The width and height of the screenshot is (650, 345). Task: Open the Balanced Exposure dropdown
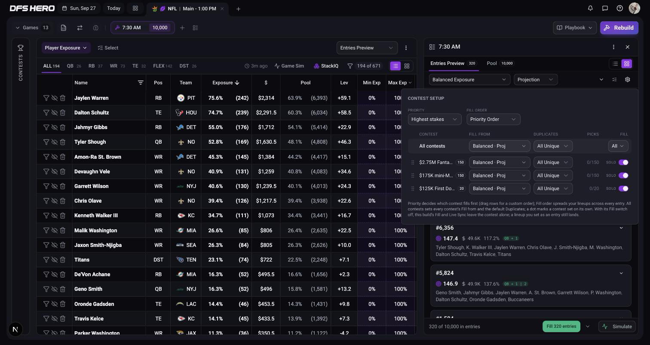(469, 80)
